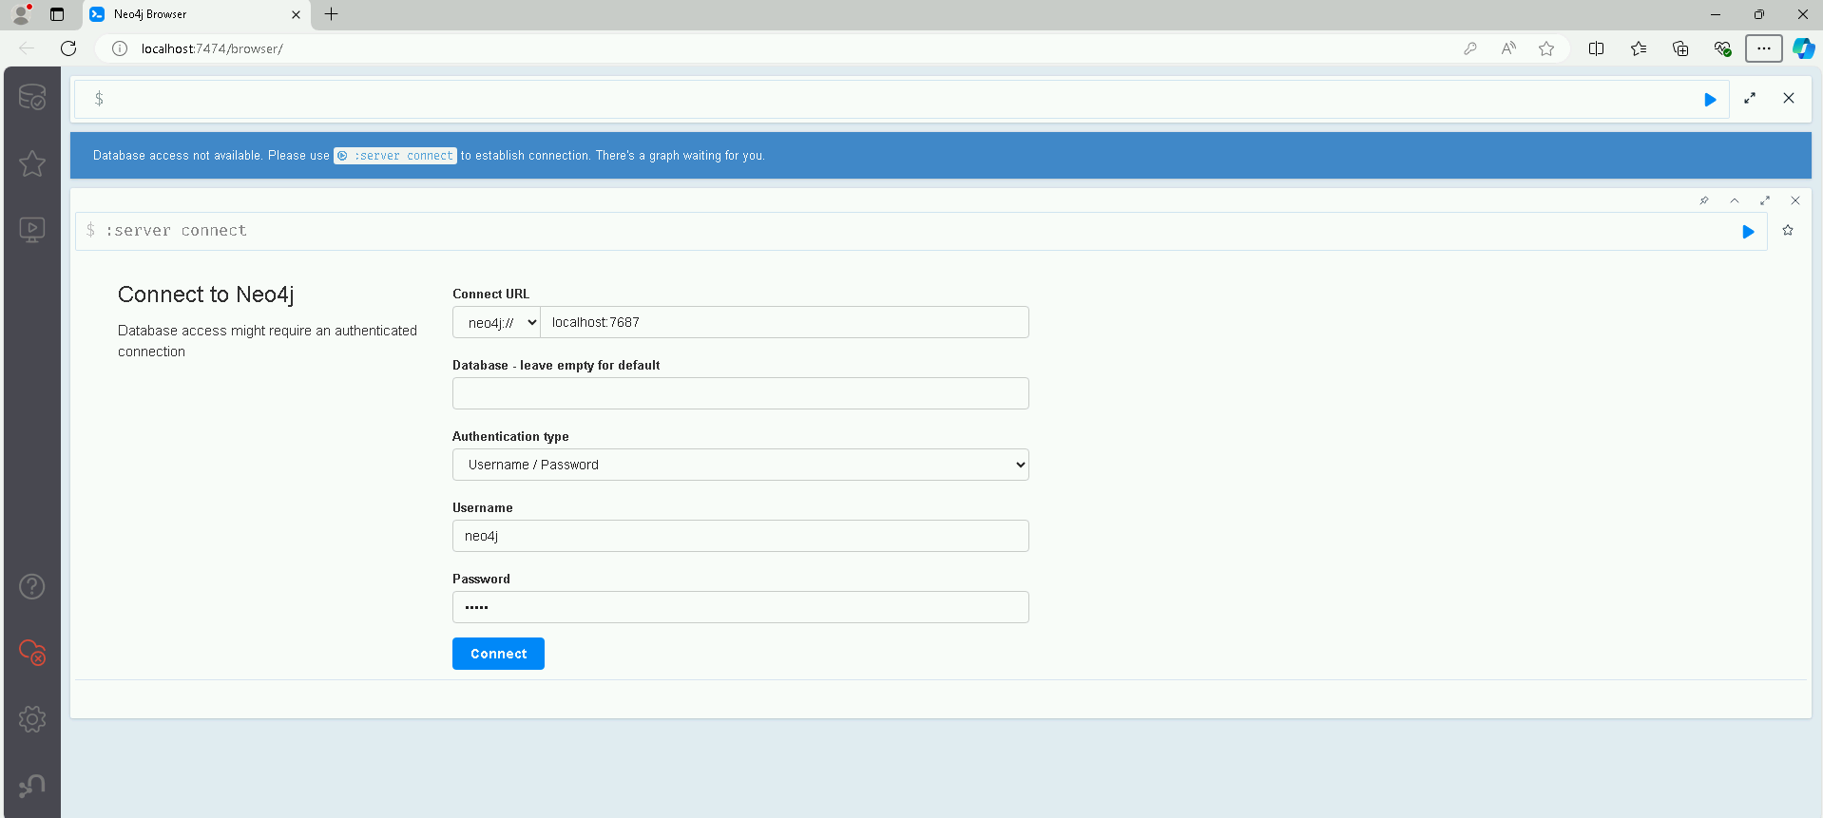Run the query in the top editor
This screenshot has height=818, width=1823.
(x=1710, y=99)
